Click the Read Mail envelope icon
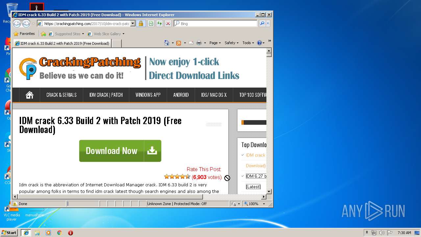This screenshot has height=237, width=421. click(x=191, y=43)
